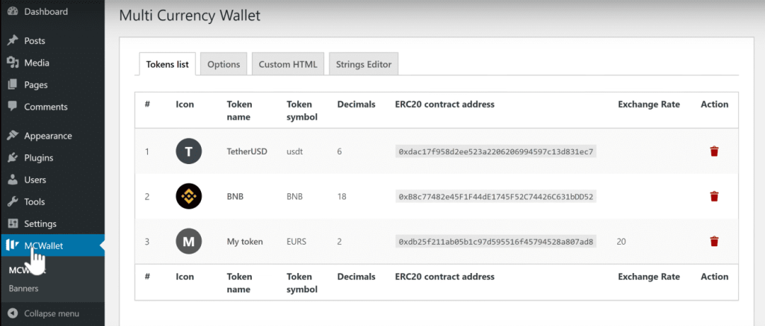The width and height of the screenshot is (765, 326).
Task: Click the usdt token symbol
Action: tap(295, 151)
